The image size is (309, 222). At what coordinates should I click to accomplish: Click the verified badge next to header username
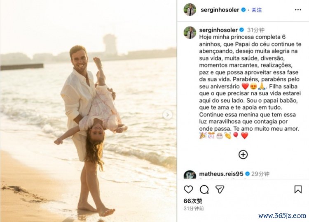pos(243,10)
